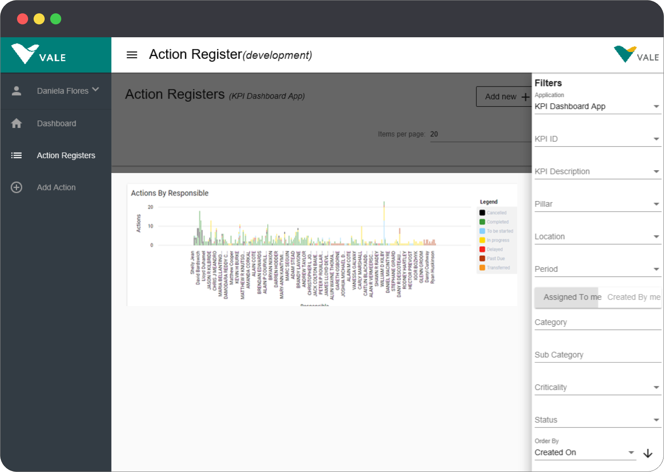This screenshot has height=472, width=664.
Task: Click the red close window button
Action: (x=23, y=19)
